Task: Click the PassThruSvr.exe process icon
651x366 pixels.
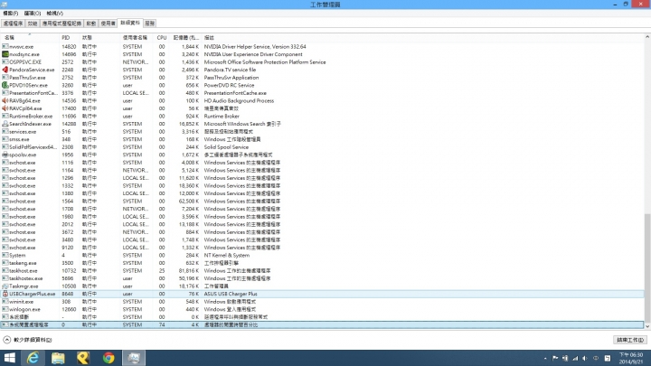Action: (x=5, y=78)
